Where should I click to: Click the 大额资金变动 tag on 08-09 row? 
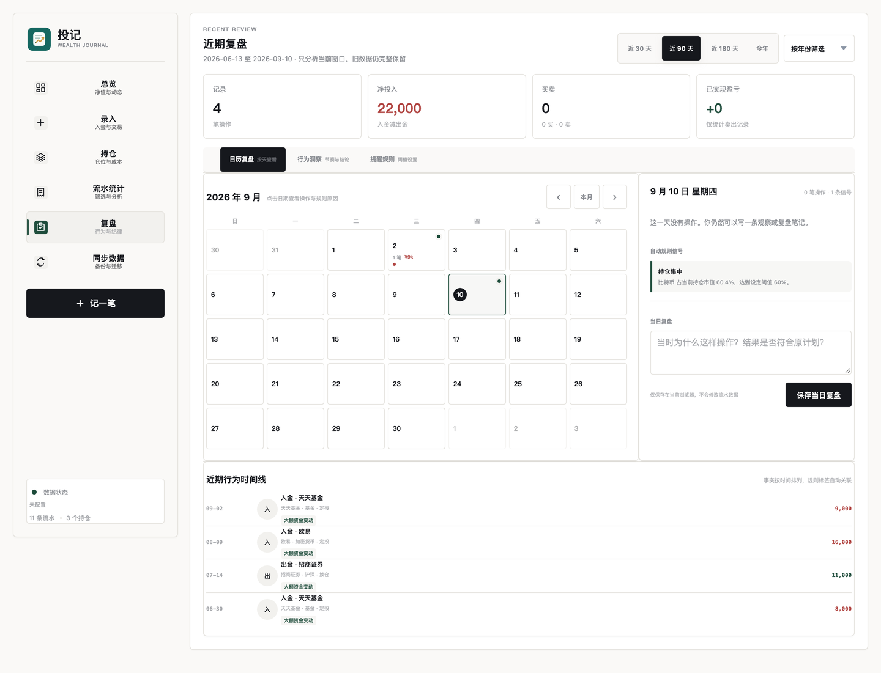(x=299, y=553)
